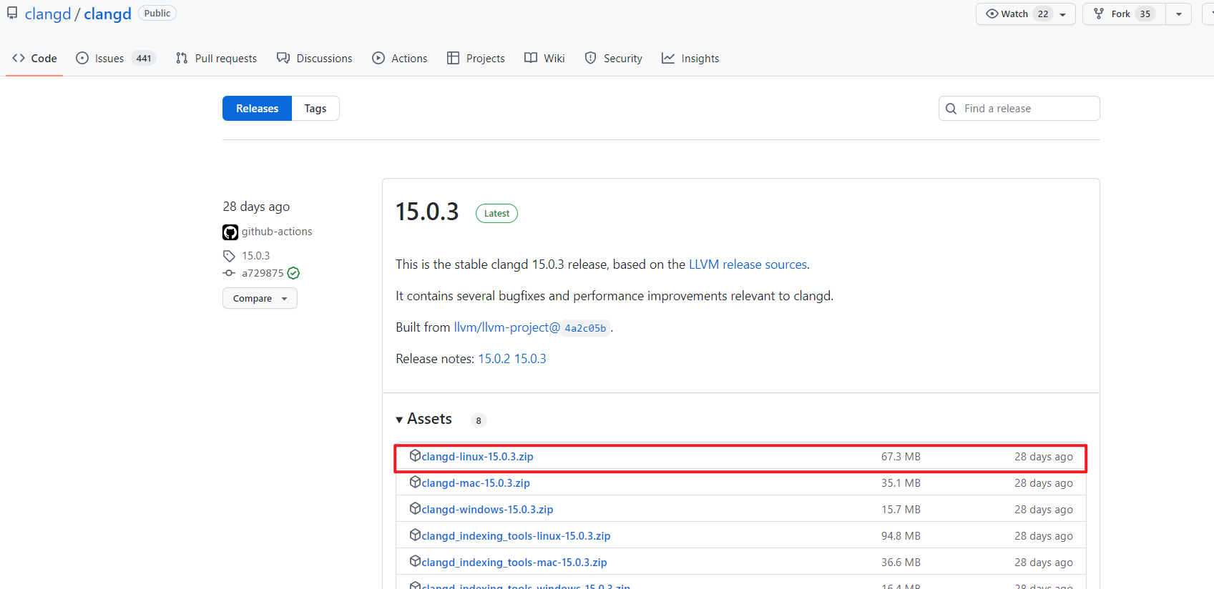The height and width of the screenshot is (589, 1214).
Task: Open the llvm/llvm-project@ link
Action: 507,327
